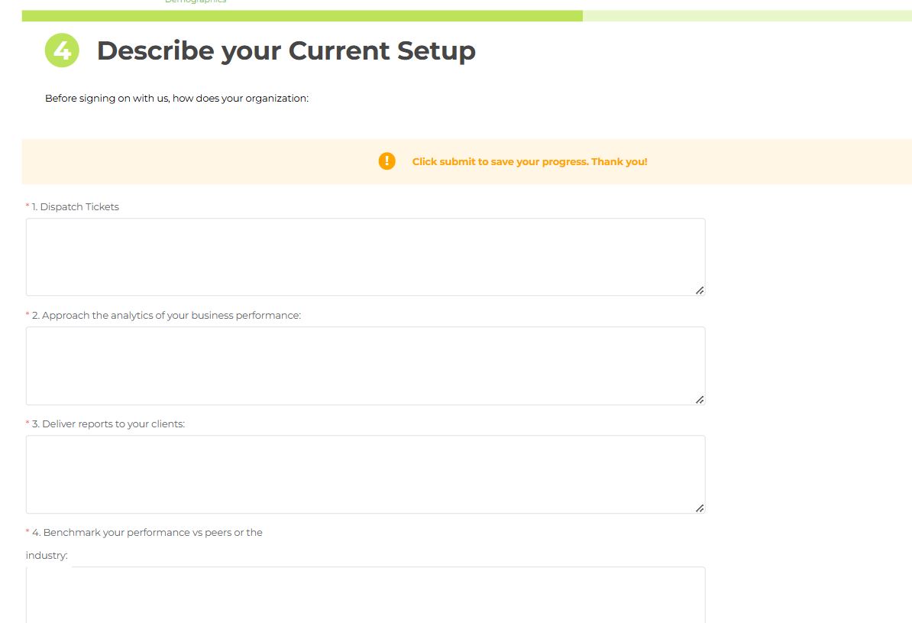This screenshot has height=623, width=912.
Task: Click the resize grip on the reports answer box
Action: tap(700, 507)
